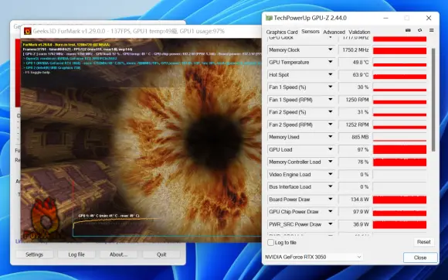Select the Sensors tab

tap(311, 32)
